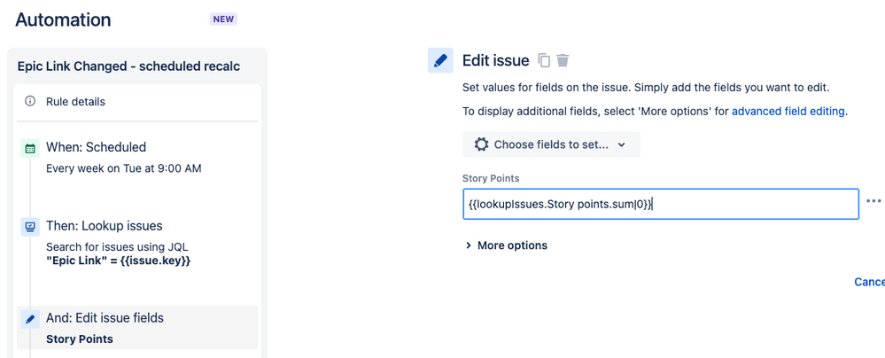Click the gear icon in Choose fields to set

click(481, 144)
